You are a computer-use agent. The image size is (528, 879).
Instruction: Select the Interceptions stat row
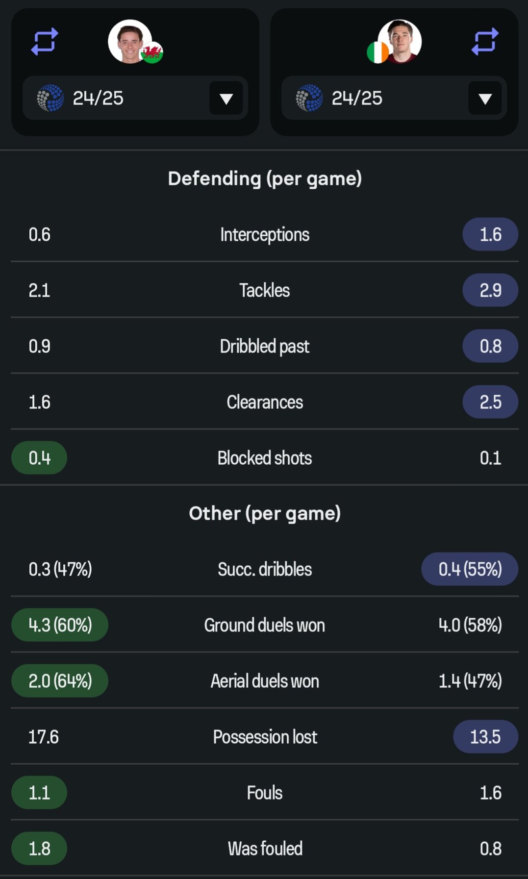(265, 234)
